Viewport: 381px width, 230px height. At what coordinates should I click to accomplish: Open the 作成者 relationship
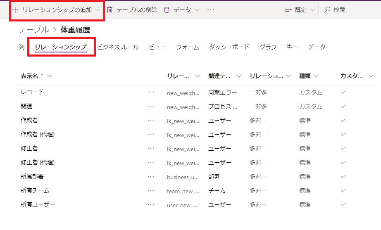(29, 120)
